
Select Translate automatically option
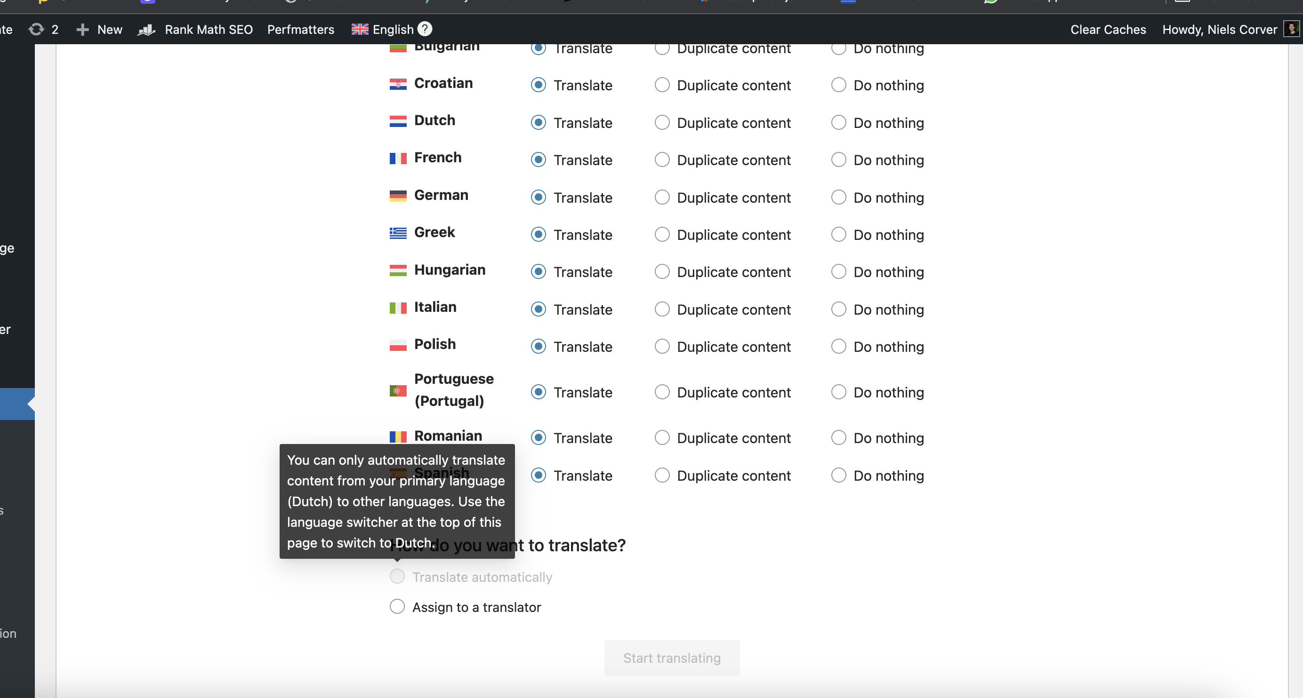397,576
